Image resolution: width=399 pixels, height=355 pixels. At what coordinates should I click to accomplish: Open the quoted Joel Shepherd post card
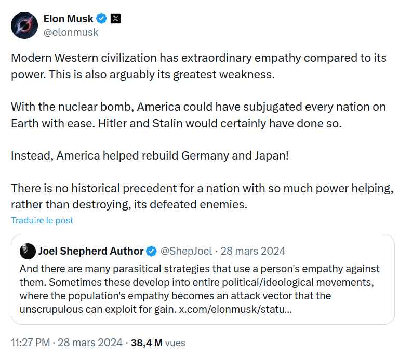[203, 279]
